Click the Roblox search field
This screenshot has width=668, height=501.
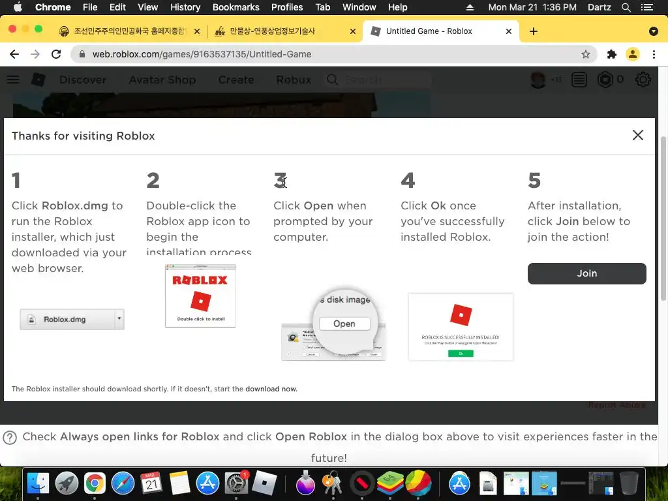[x=378, y=80]
